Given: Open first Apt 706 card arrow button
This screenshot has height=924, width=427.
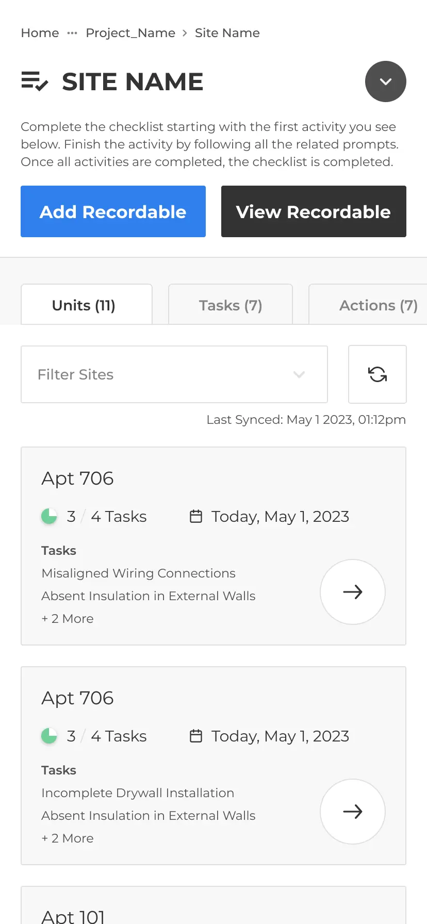Looking at the screenshot, I should pos(353,592).
